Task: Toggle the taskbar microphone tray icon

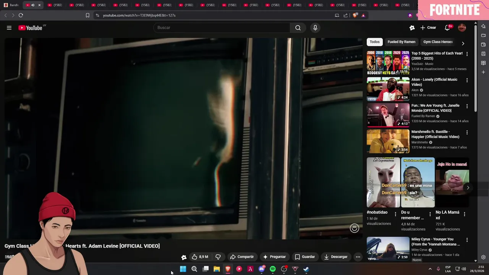Action: [438, 269]
